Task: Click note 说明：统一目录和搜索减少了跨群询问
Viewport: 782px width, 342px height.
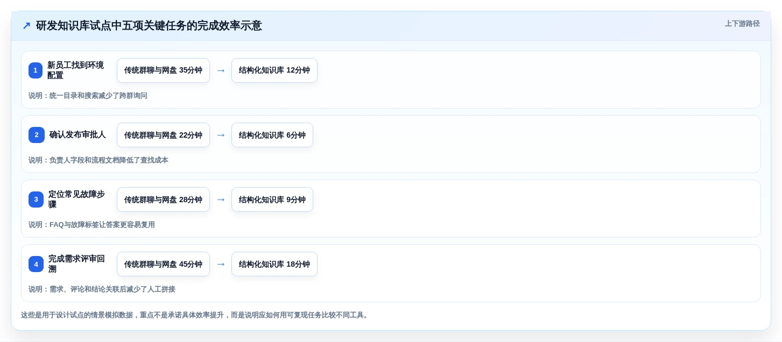Action: [x=88, y=96]
